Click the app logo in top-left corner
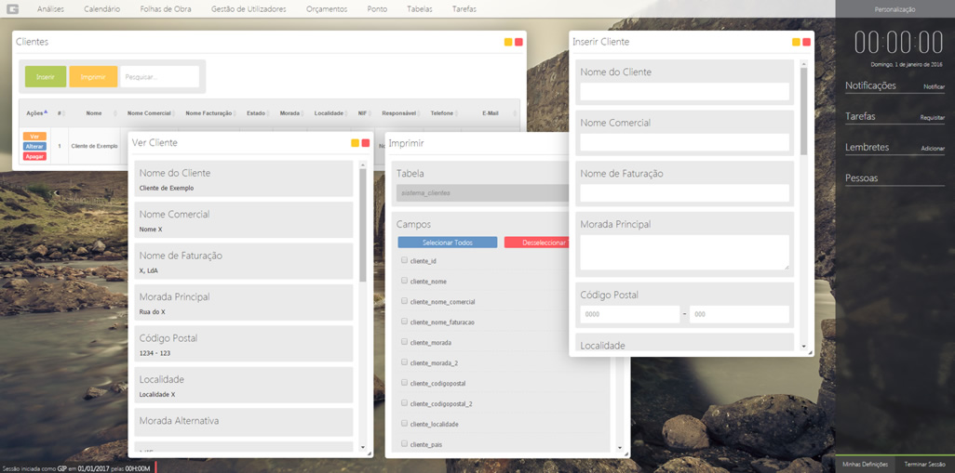The width and height of the screenshot is (955, 473). point(13,9)
